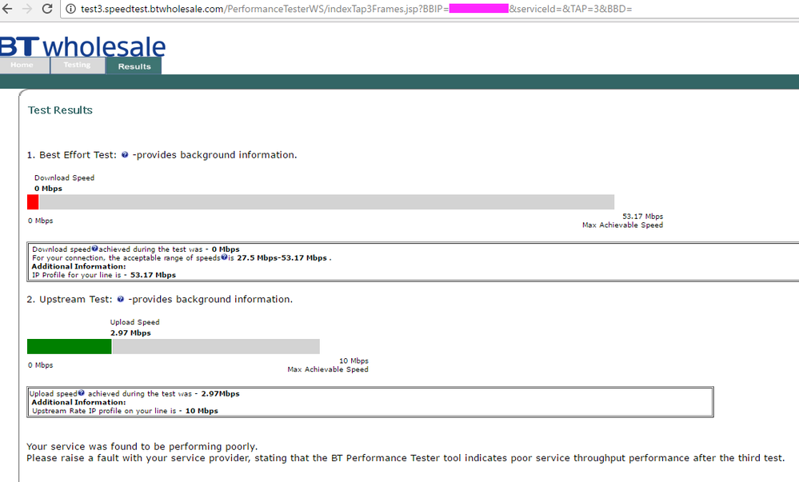
Task: Click the 'Test Results' heading
Action: [60, 110]
